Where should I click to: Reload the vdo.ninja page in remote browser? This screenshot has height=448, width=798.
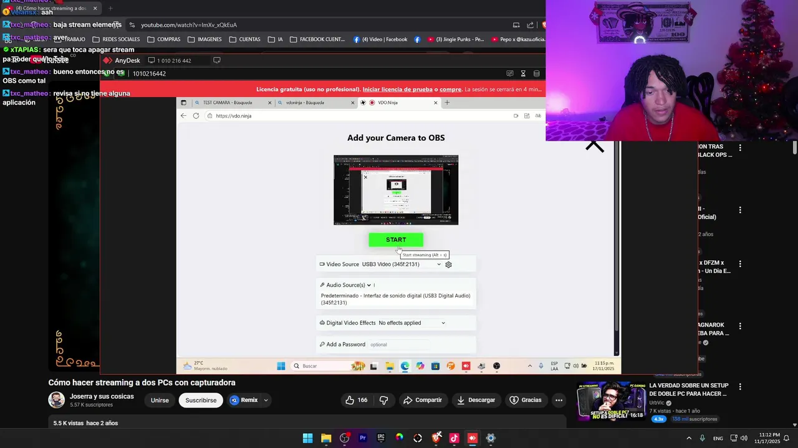click(196, 116)
